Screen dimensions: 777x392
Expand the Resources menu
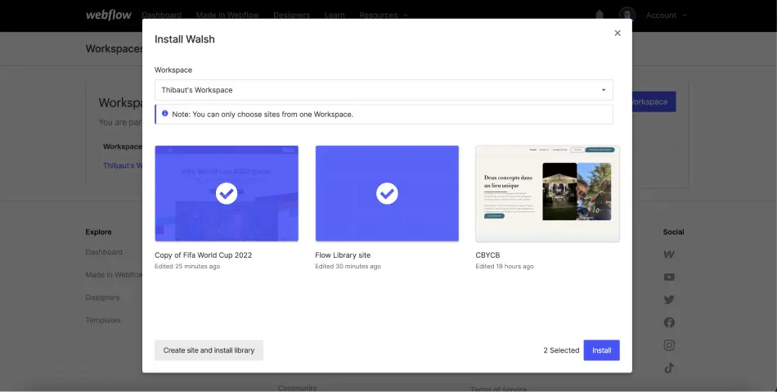(x=384, y=16)
